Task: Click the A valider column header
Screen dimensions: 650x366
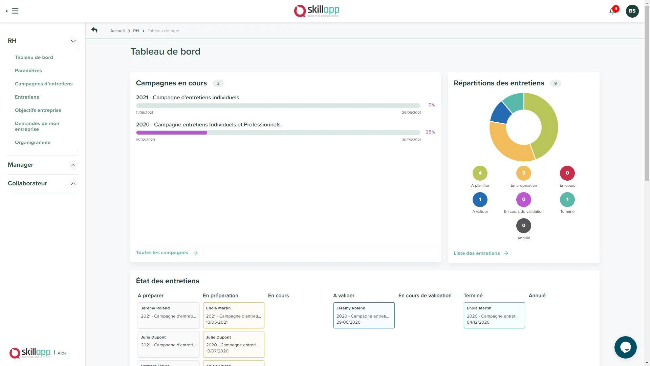Action: pos(344,296)
